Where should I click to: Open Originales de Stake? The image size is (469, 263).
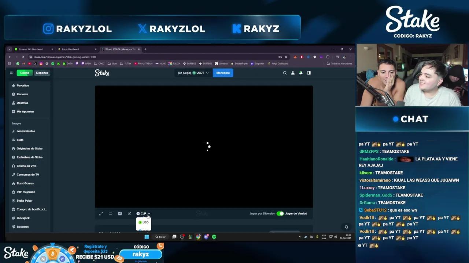click(x=29, y=149)
